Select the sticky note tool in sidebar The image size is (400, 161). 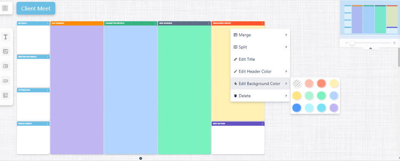point(6,52)
